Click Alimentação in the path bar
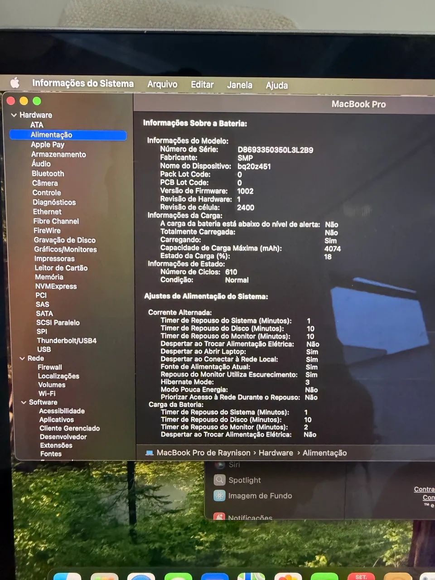 [325, 453]
